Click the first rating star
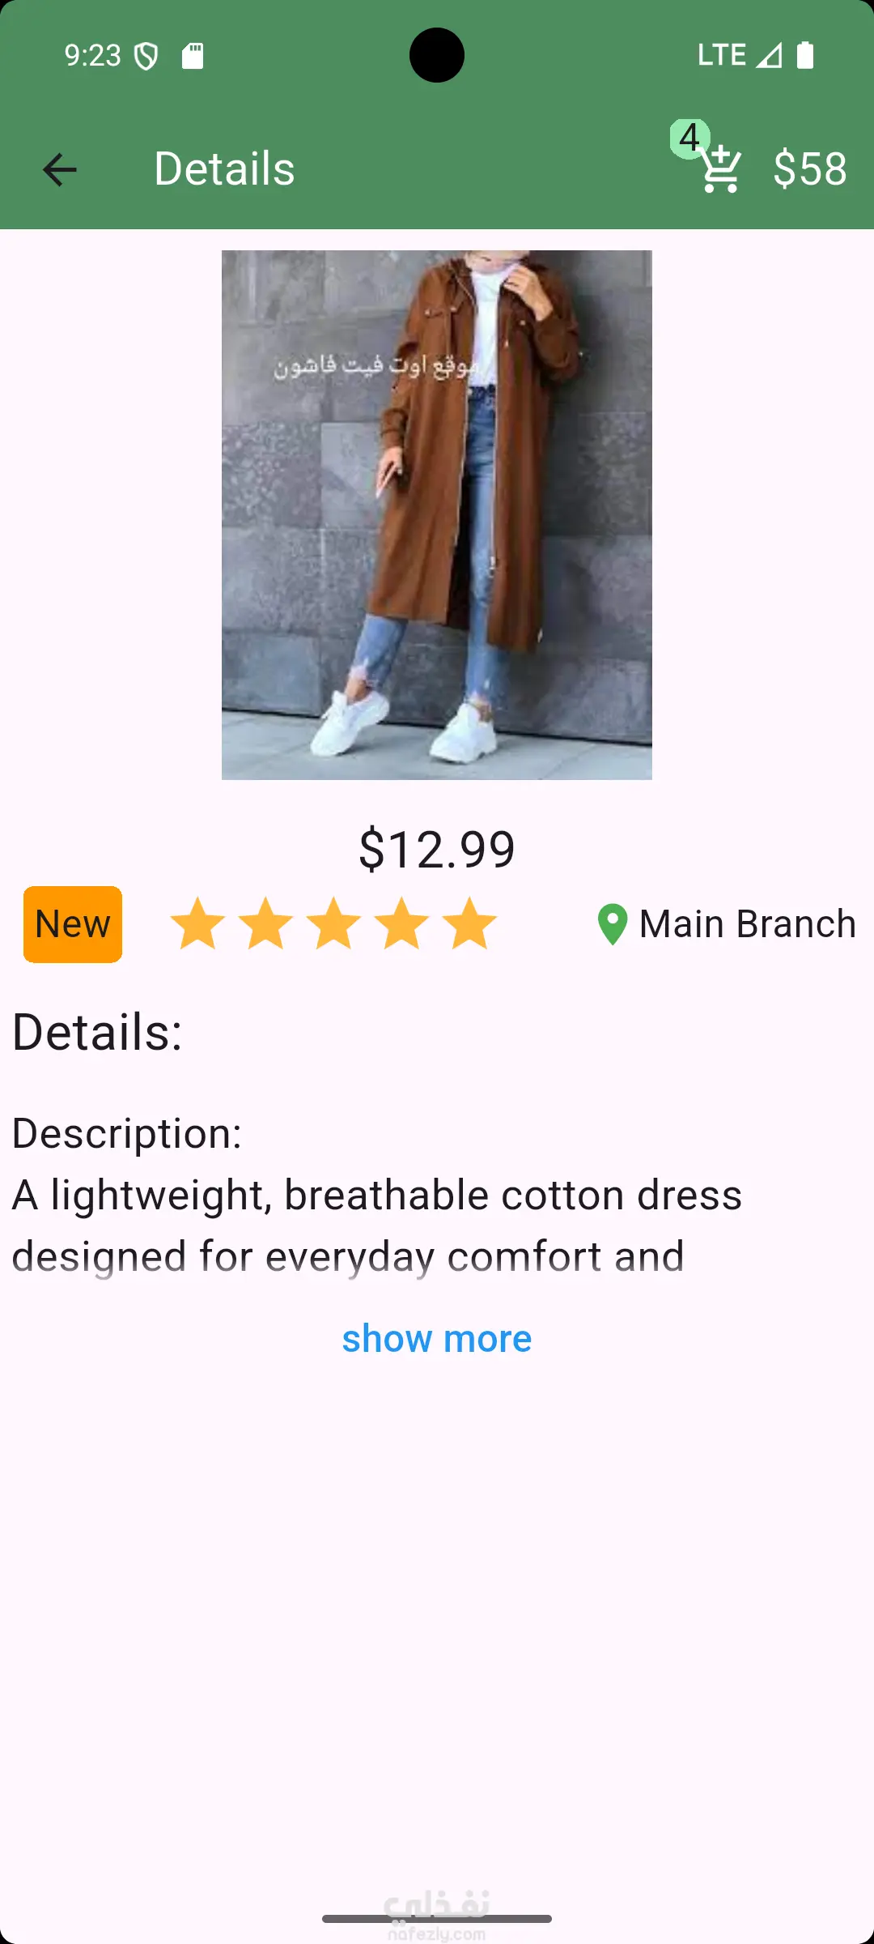Viewport: 874px width, 1944px height. (197, 924)
